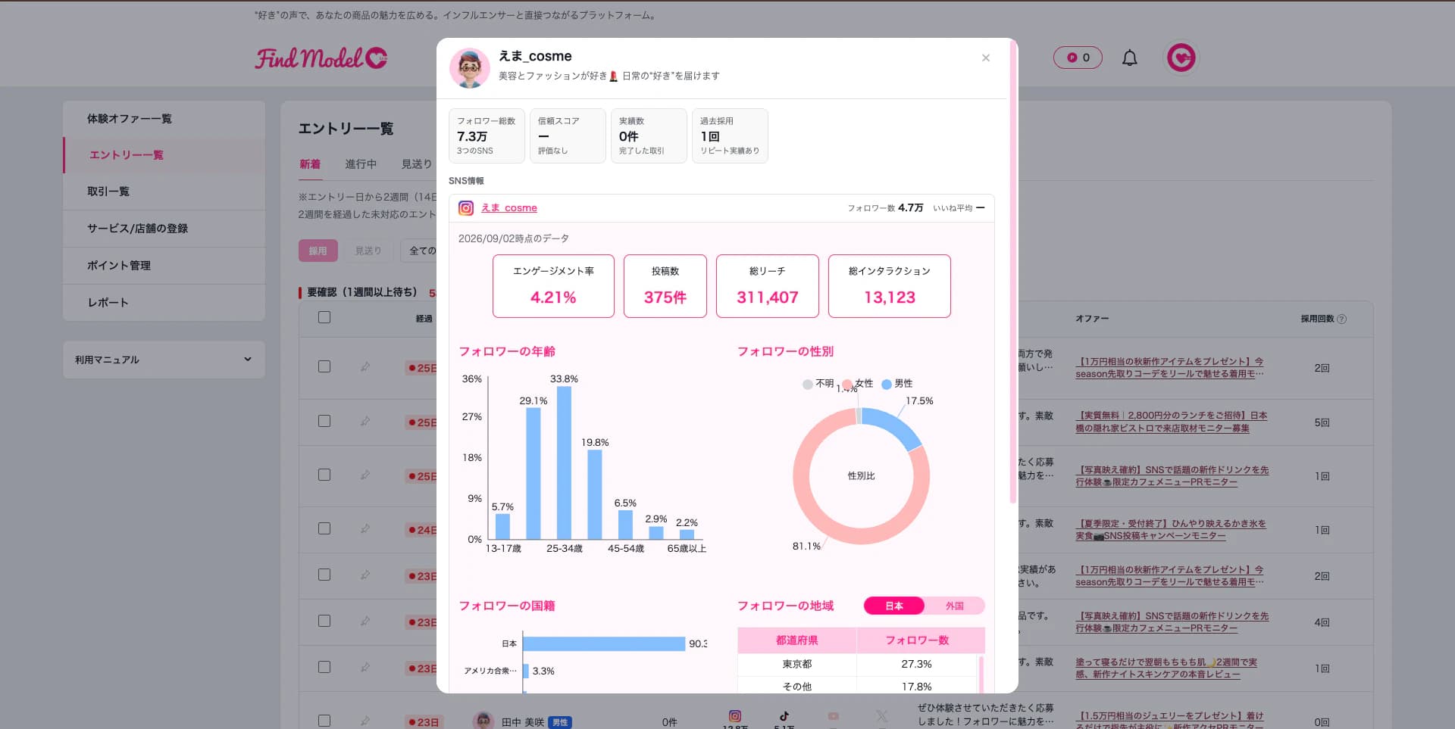Open 取引一覧 in the sidebar

tap(164, 192)
